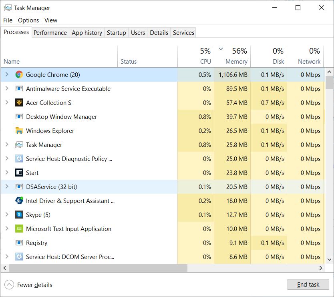The height and width of the screenshot is (297, 334).
Task: Click the Service Host DCOM Server gear icon
Action: click(x=19, y=257)
